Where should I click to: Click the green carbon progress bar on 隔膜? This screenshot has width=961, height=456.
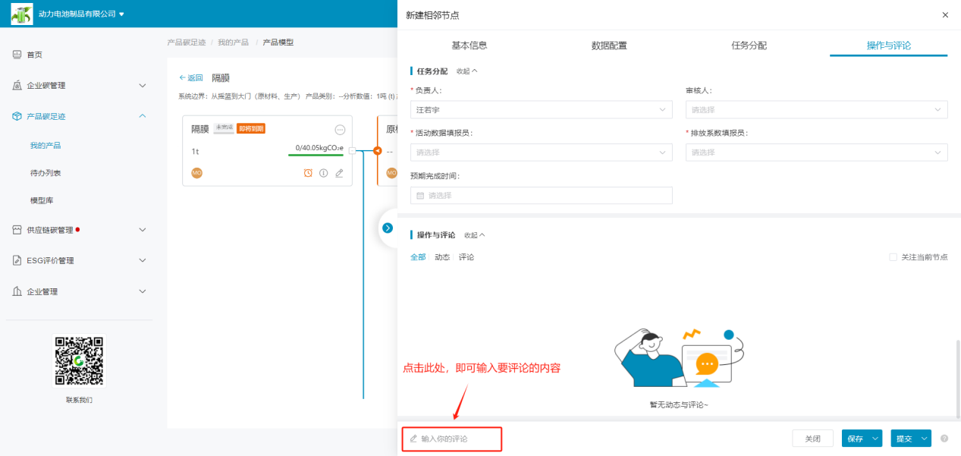[316, 155]
